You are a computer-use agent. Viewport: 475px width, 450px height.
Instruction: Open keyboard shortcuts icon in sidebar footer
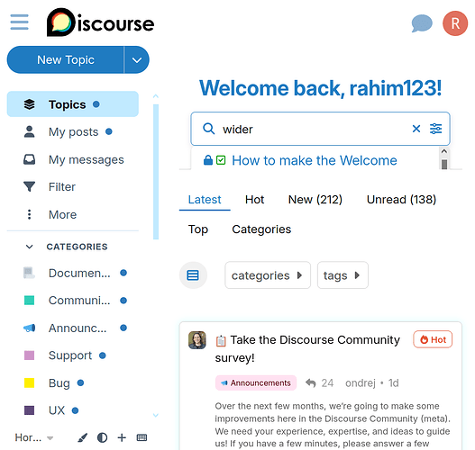tap(142, 437)
